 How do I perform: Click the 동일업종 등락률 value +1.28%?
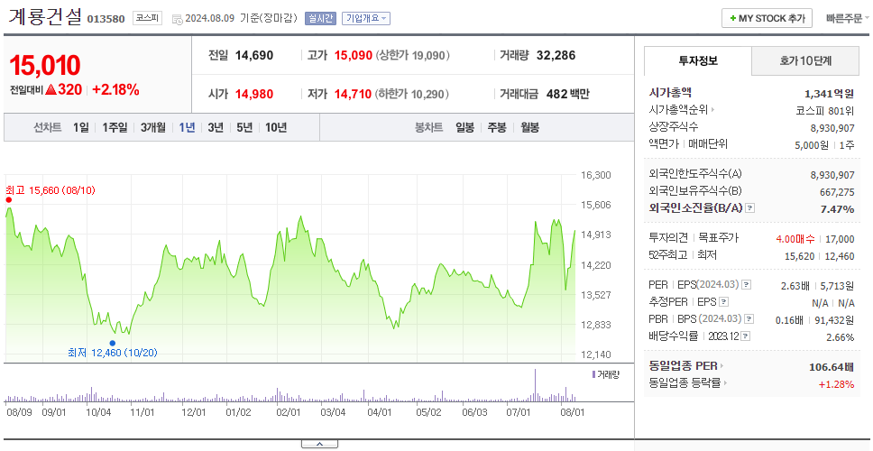pyautogui.click(x=837, y=383)
